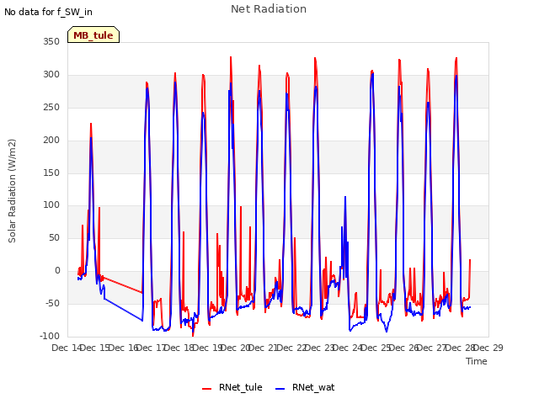Click the 200 y-axis label
This screenshot has height=404, width=539.
[x=51, y=141]
